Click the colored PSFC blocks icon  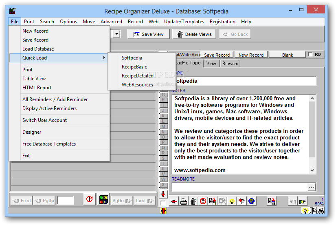click(103, 199)
